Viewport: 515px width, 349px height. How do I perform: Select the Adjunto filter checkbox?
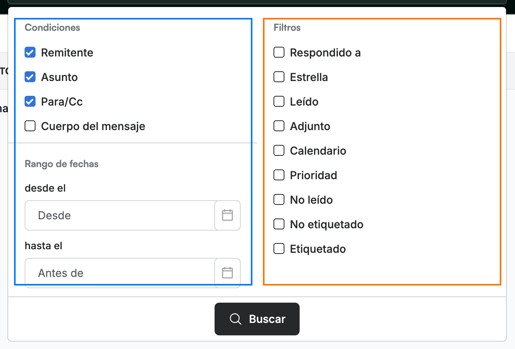pos(279,126)
